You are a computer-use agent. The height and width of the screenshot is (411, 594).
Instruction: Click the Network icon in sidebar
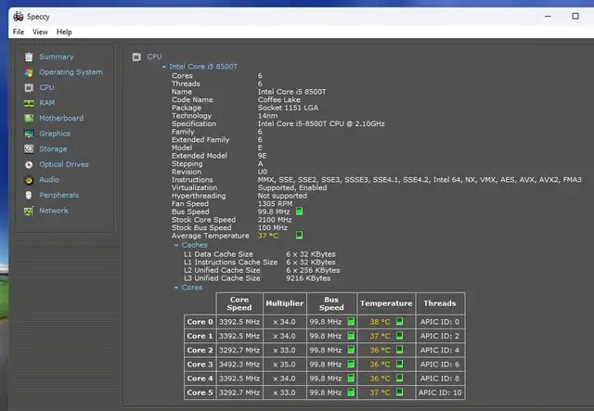tap(29, 211)
